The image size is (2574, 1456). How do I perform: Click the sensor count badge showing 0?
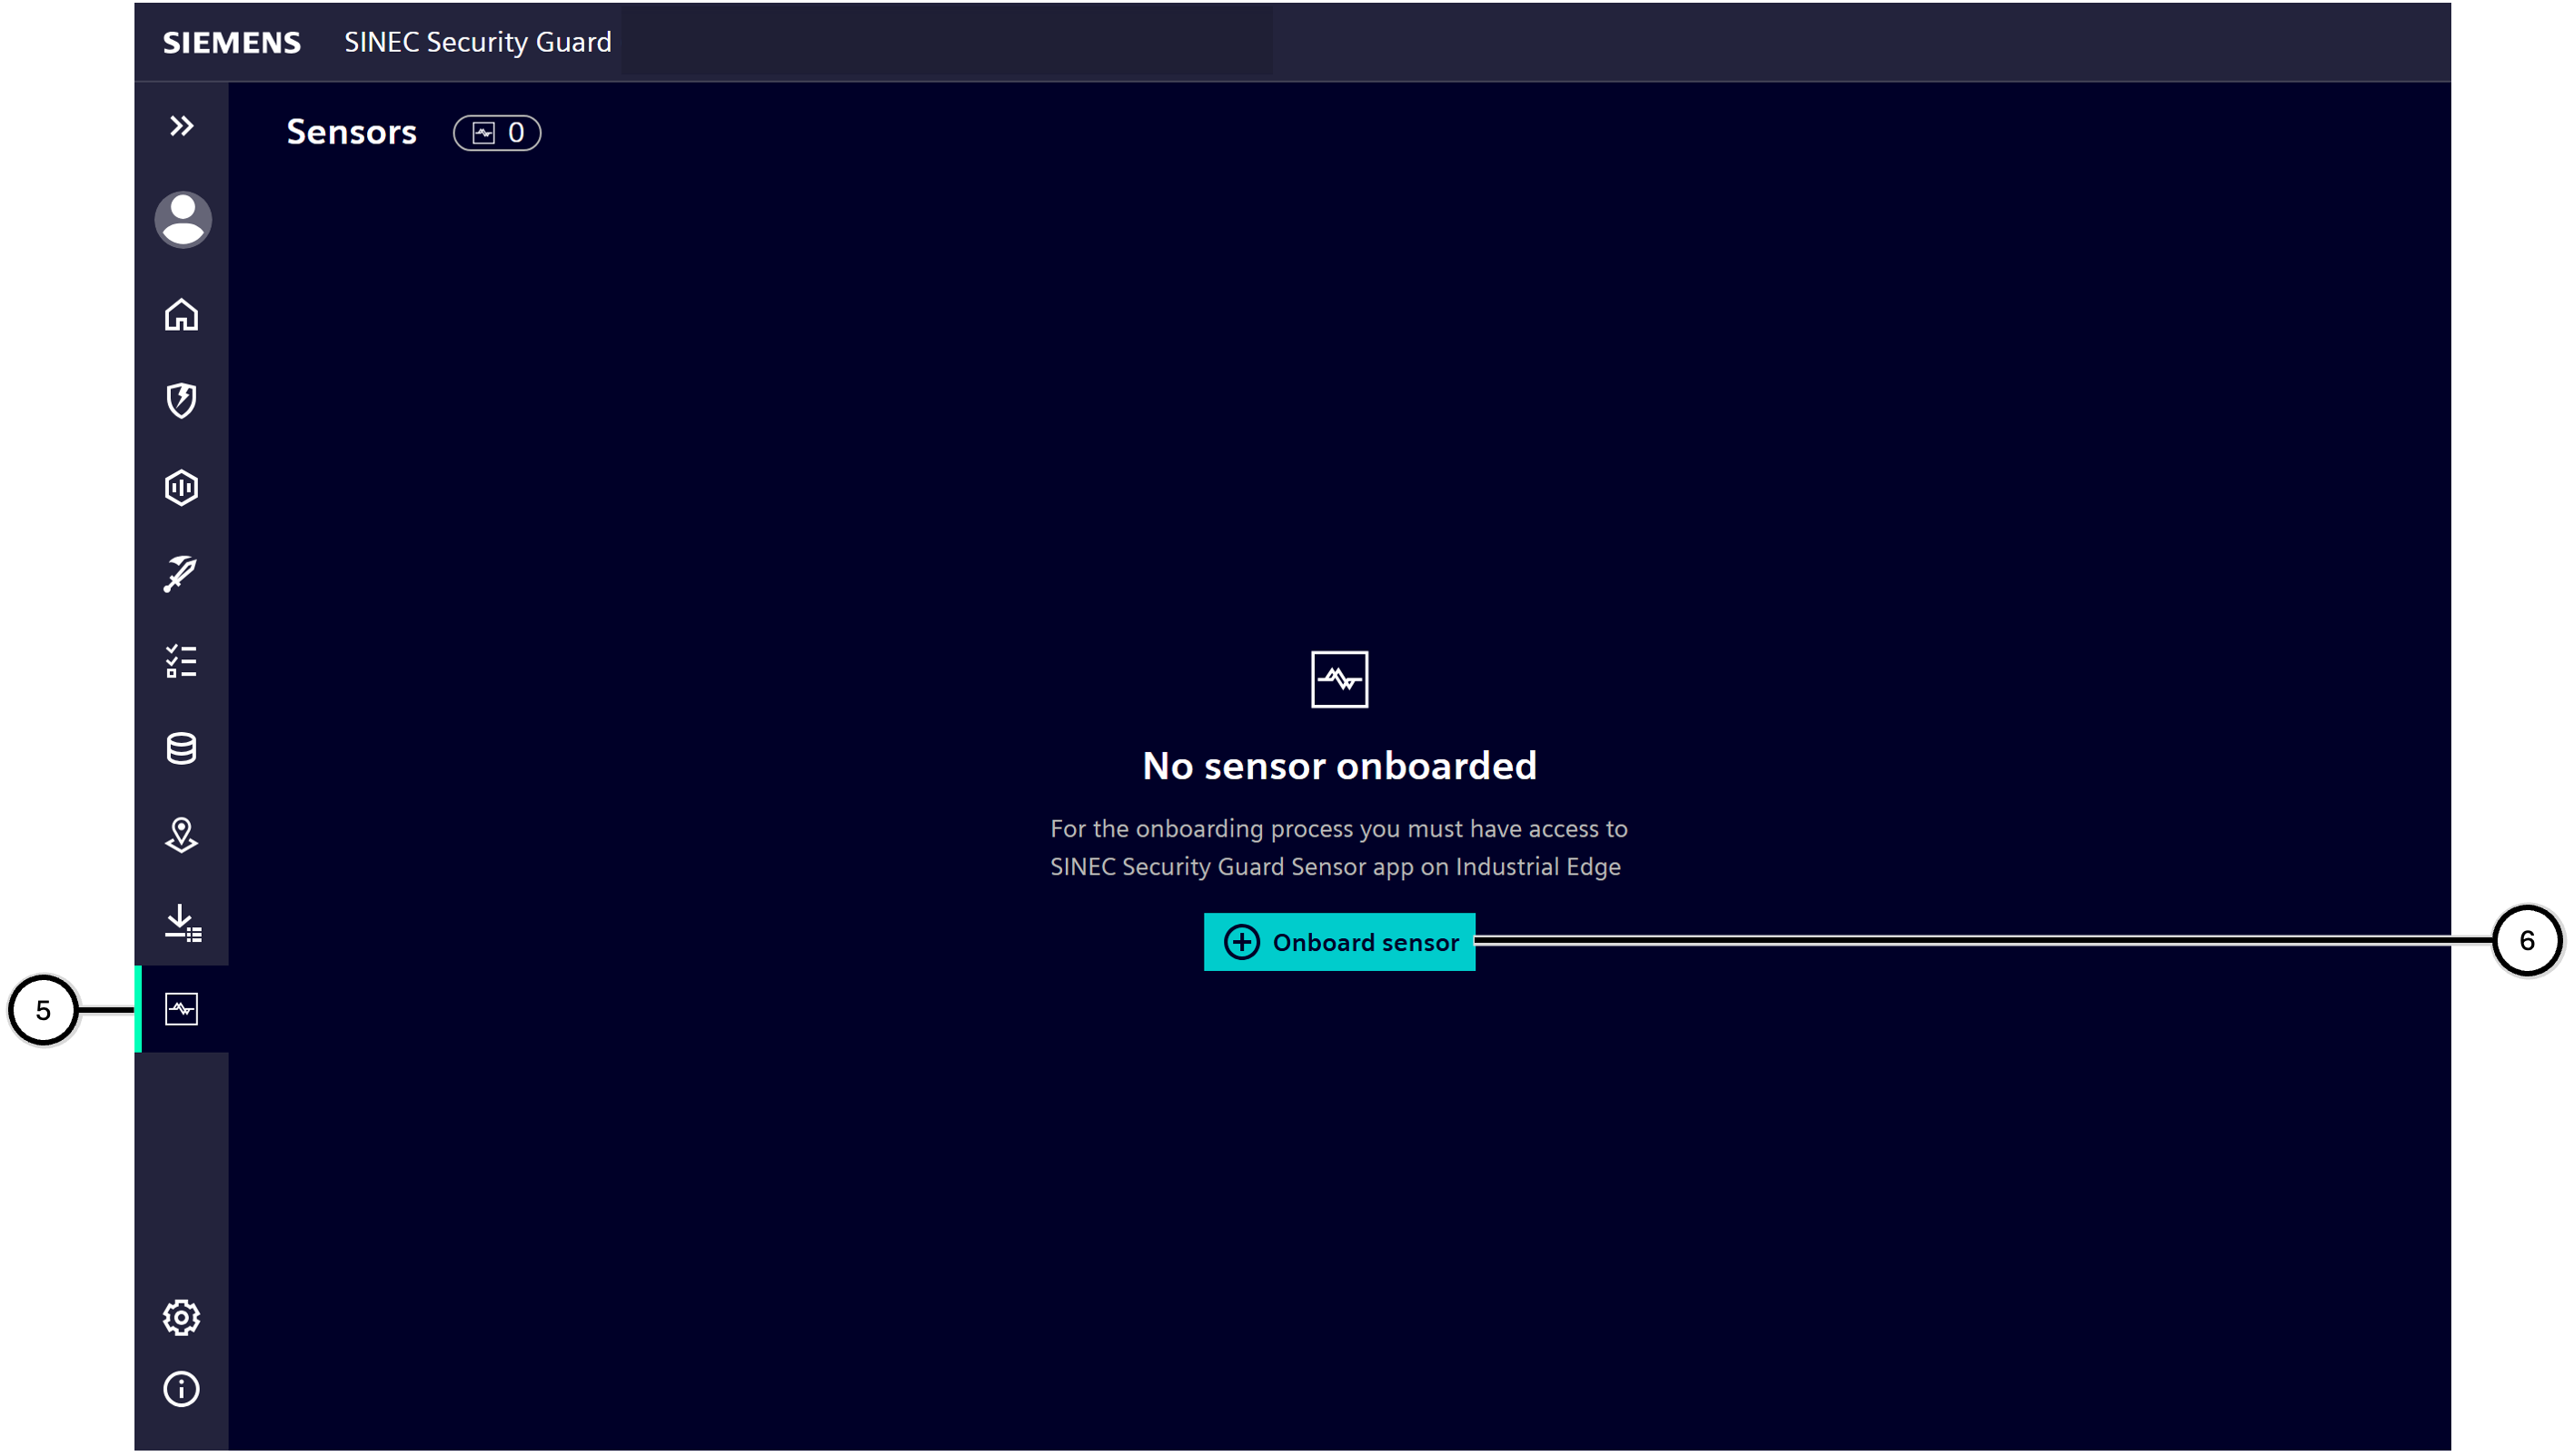(x=497, y=132)
